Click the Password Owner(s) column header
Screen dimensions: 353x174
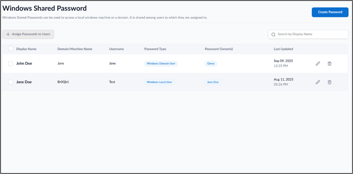(x=219, y=49)
